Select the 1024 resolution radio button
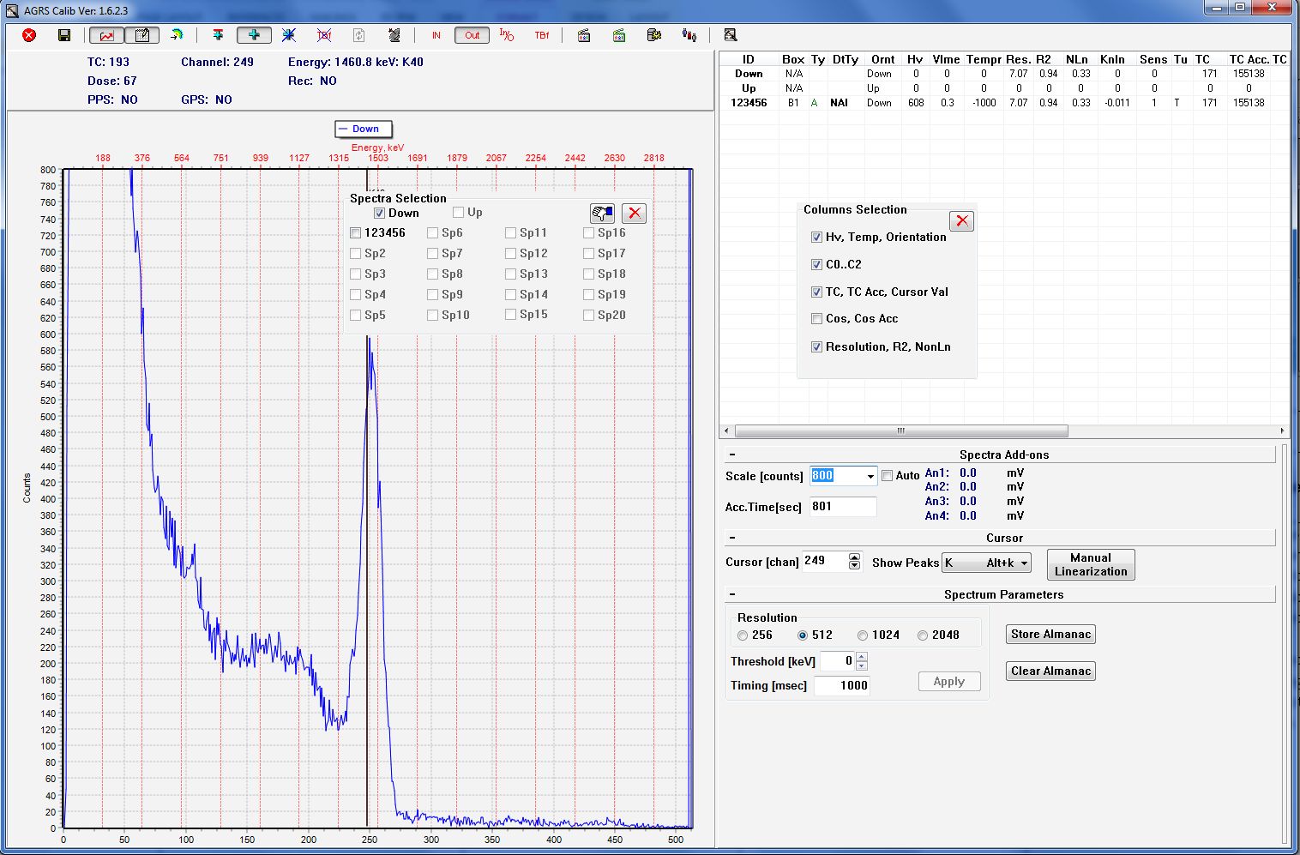The image size is (1300, 855). 862,635
